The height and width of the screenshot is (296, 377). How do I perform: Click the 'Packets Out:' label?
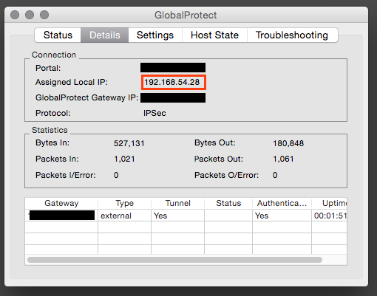click(219, 159)
